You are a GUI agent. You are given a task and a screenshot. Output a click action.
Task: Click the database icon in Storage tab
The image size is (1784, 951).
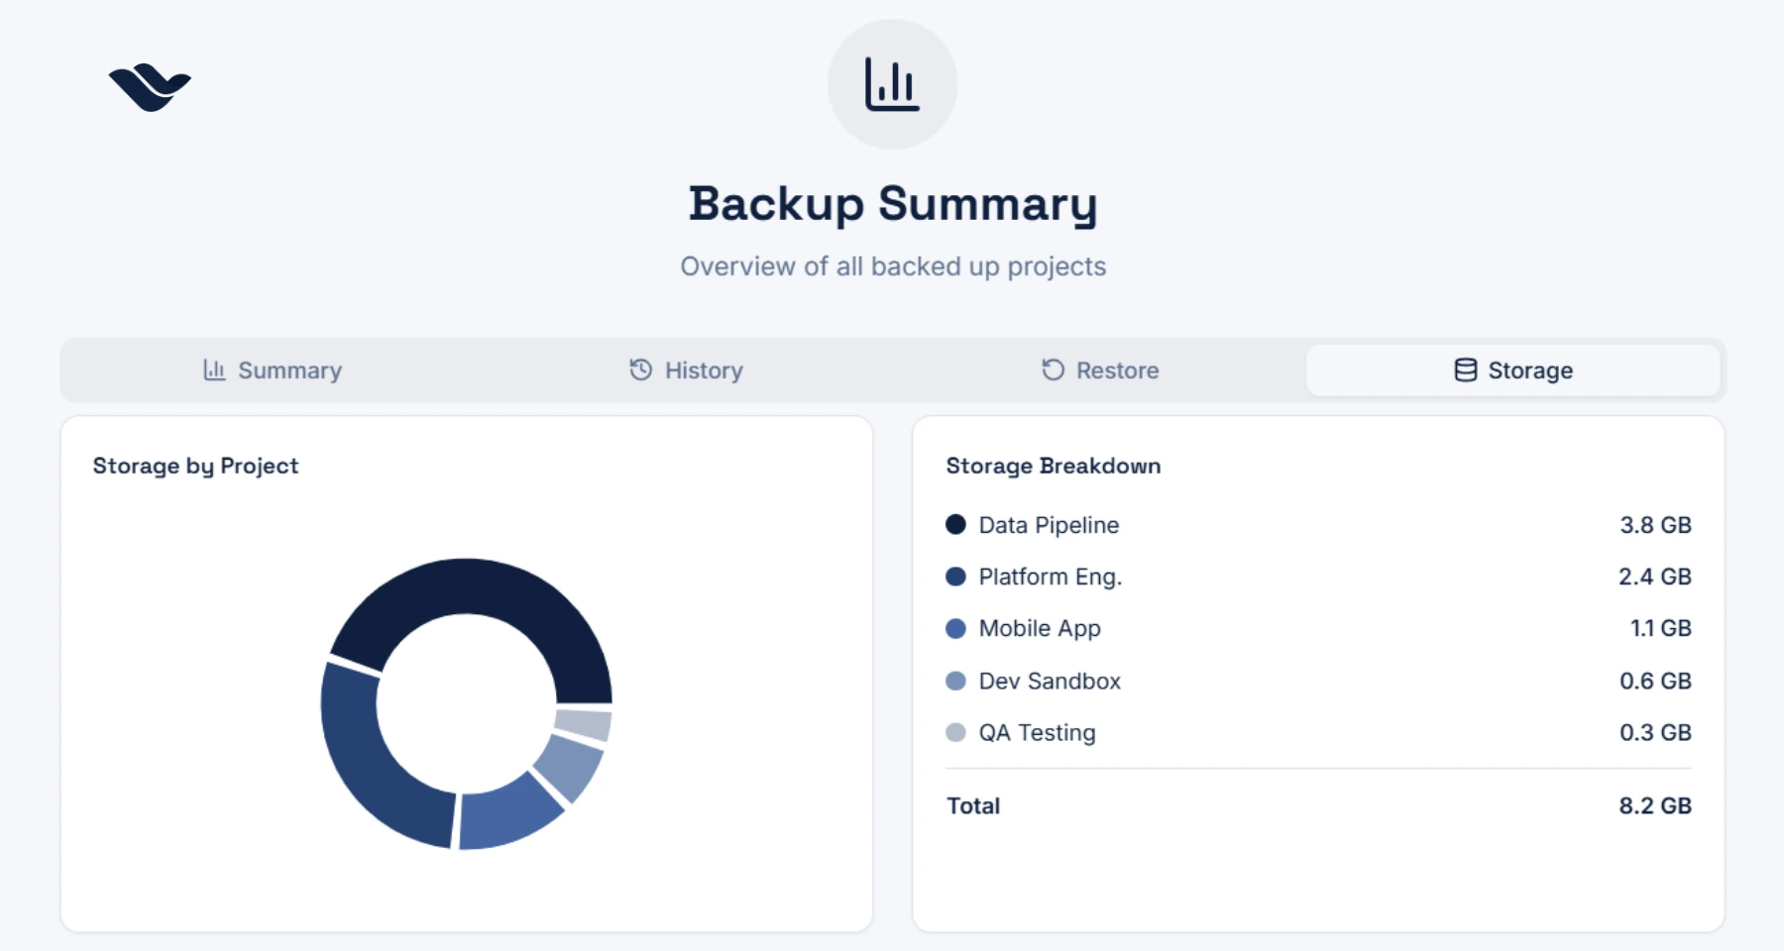[1465, 370]
